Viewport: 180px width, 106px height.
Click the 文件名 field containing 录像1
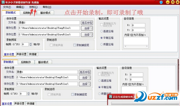tap(47, 72)
